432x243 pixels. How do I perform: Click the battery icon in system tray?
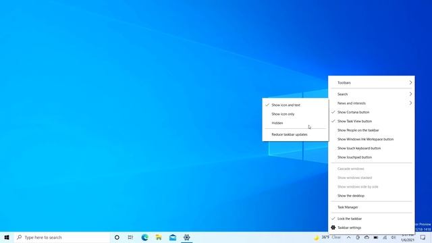376,237
